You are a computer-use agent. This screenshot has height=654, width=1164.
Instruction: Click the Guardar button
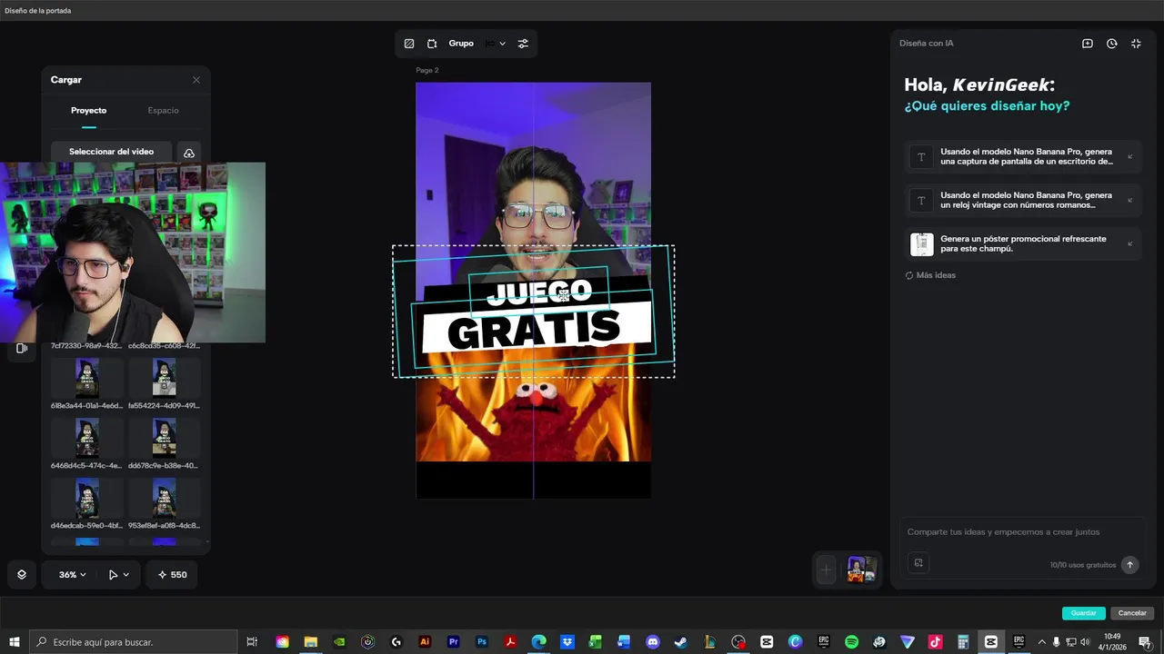coord(1083,613)
